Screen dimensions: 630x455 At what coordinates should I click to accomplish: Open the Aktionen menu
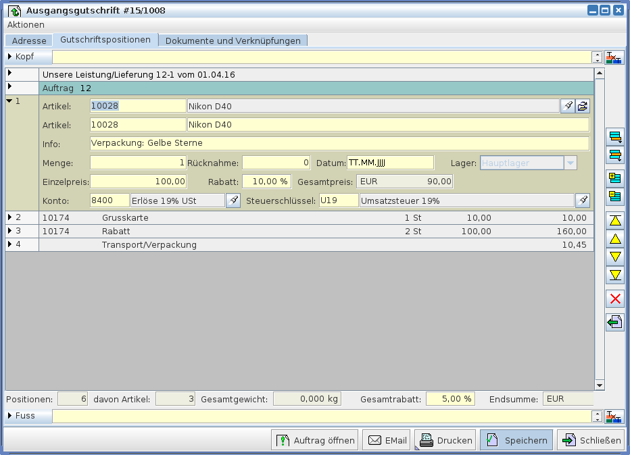[x=26, y=24]
